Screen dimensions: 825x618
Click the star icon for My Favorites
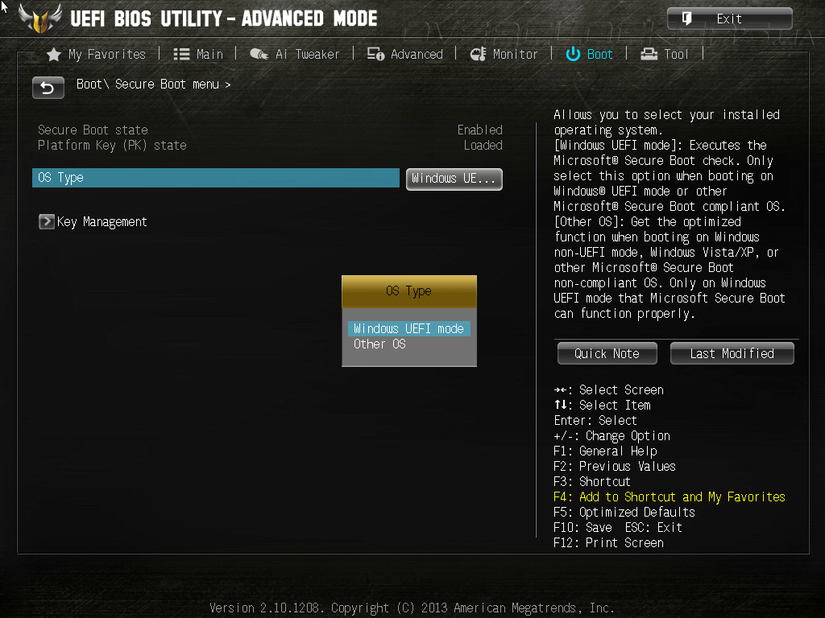click(x=54, y=54)
